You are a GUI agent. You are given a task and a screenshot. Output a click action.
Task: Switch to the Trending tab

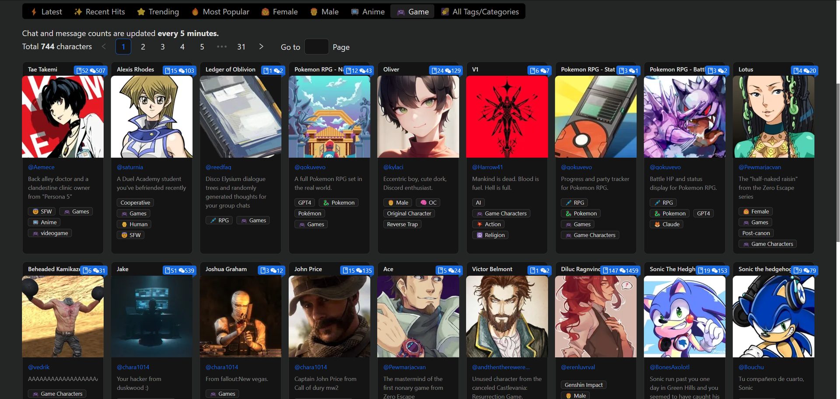(158, 12)
